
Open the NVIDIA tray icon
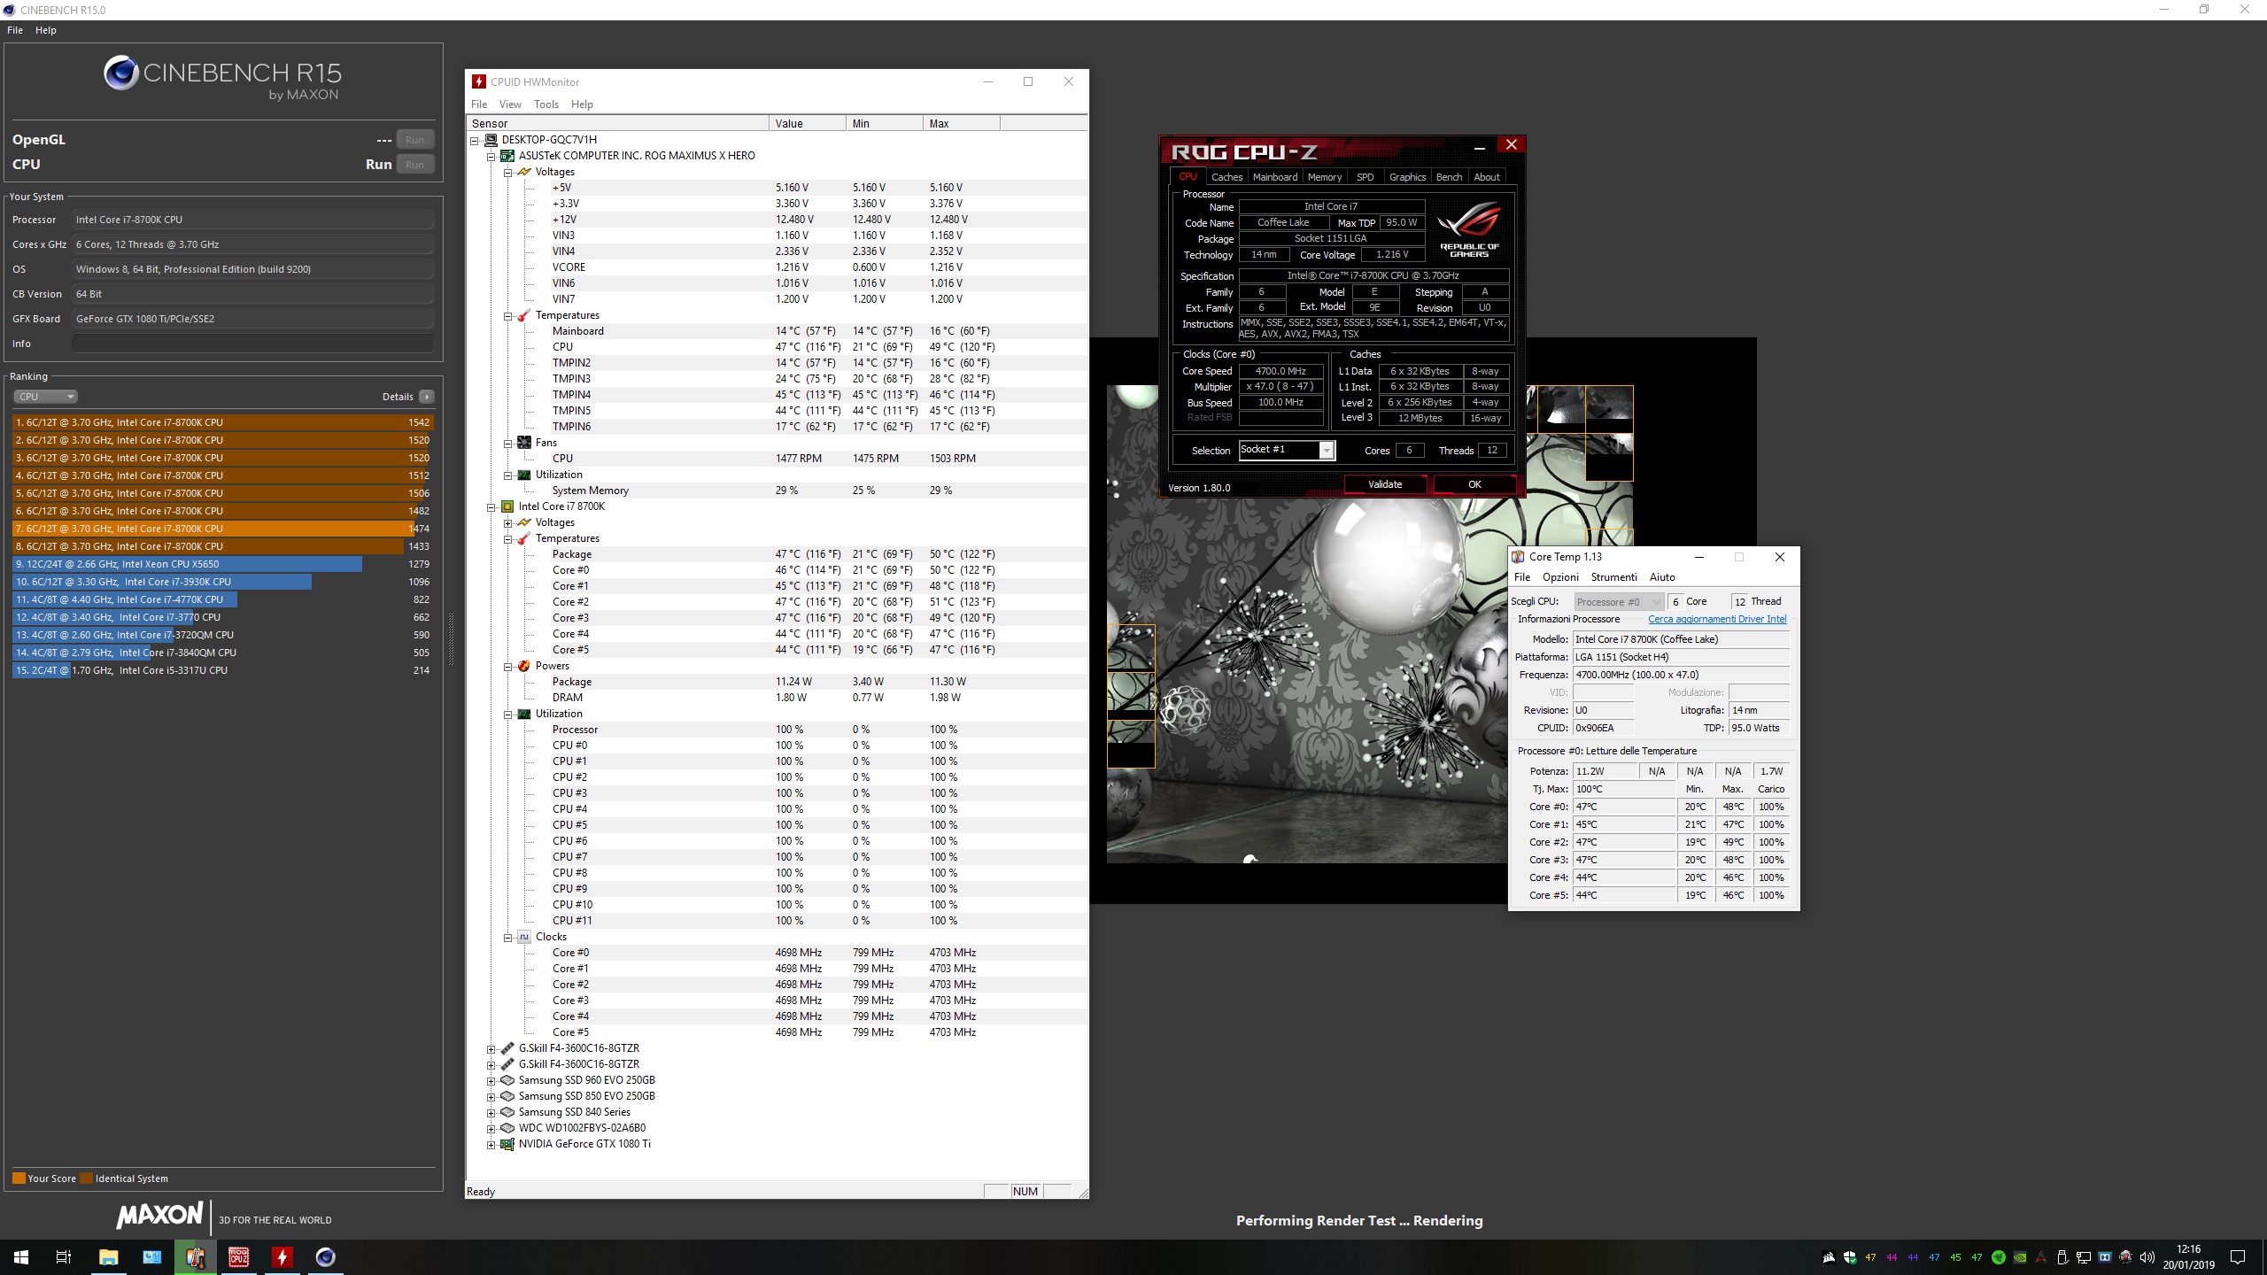[2020, 1257]
